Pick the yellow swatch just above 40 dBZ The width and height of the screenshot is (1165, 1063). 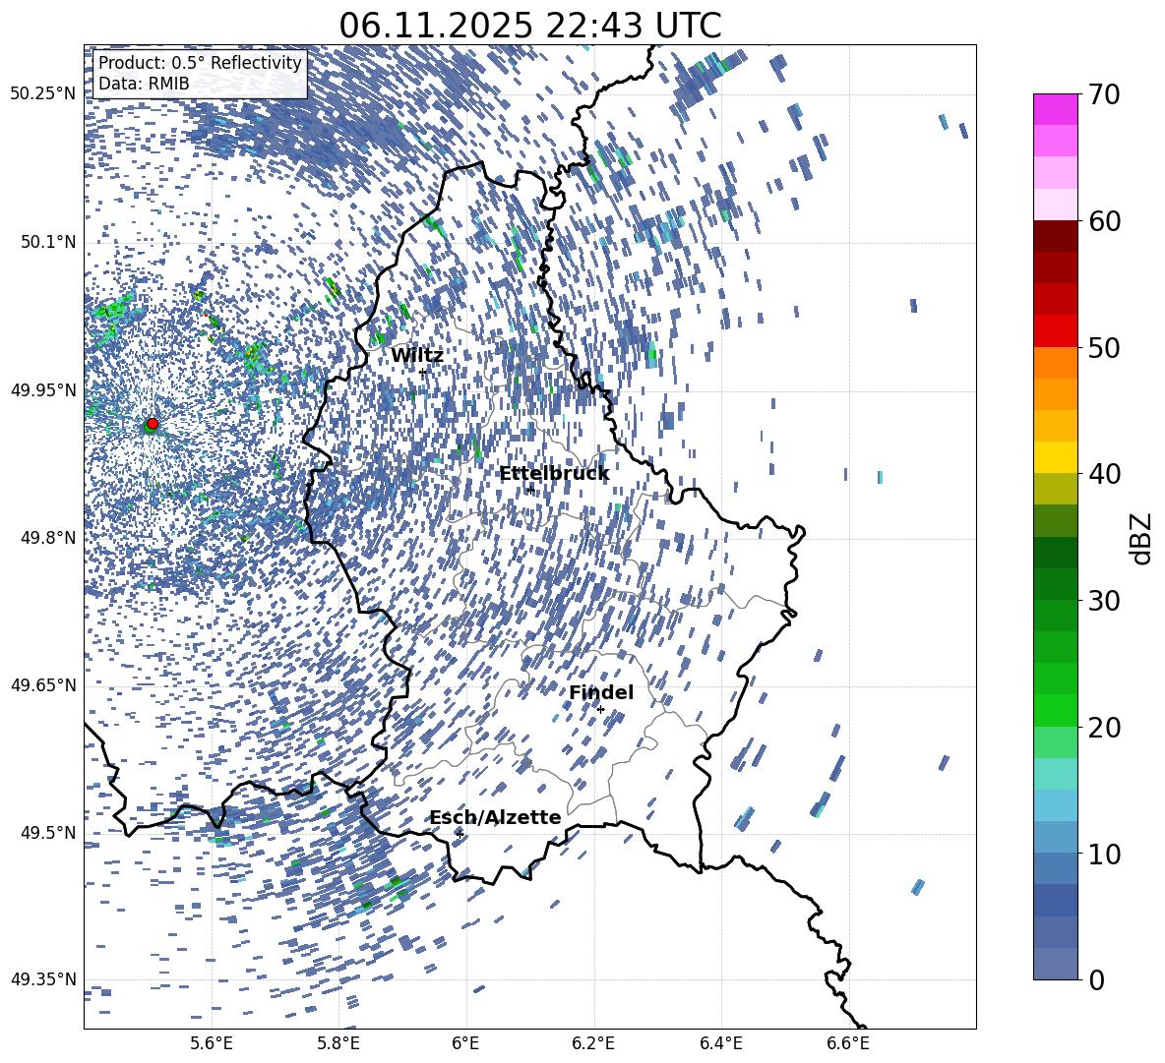point(1055,457)
